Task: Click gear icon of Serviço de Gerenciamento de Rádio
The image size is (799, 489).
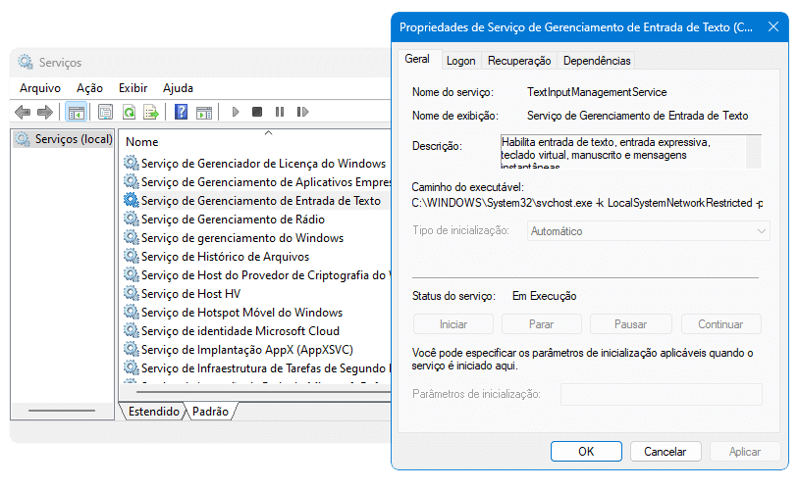Action: (132, 219)
